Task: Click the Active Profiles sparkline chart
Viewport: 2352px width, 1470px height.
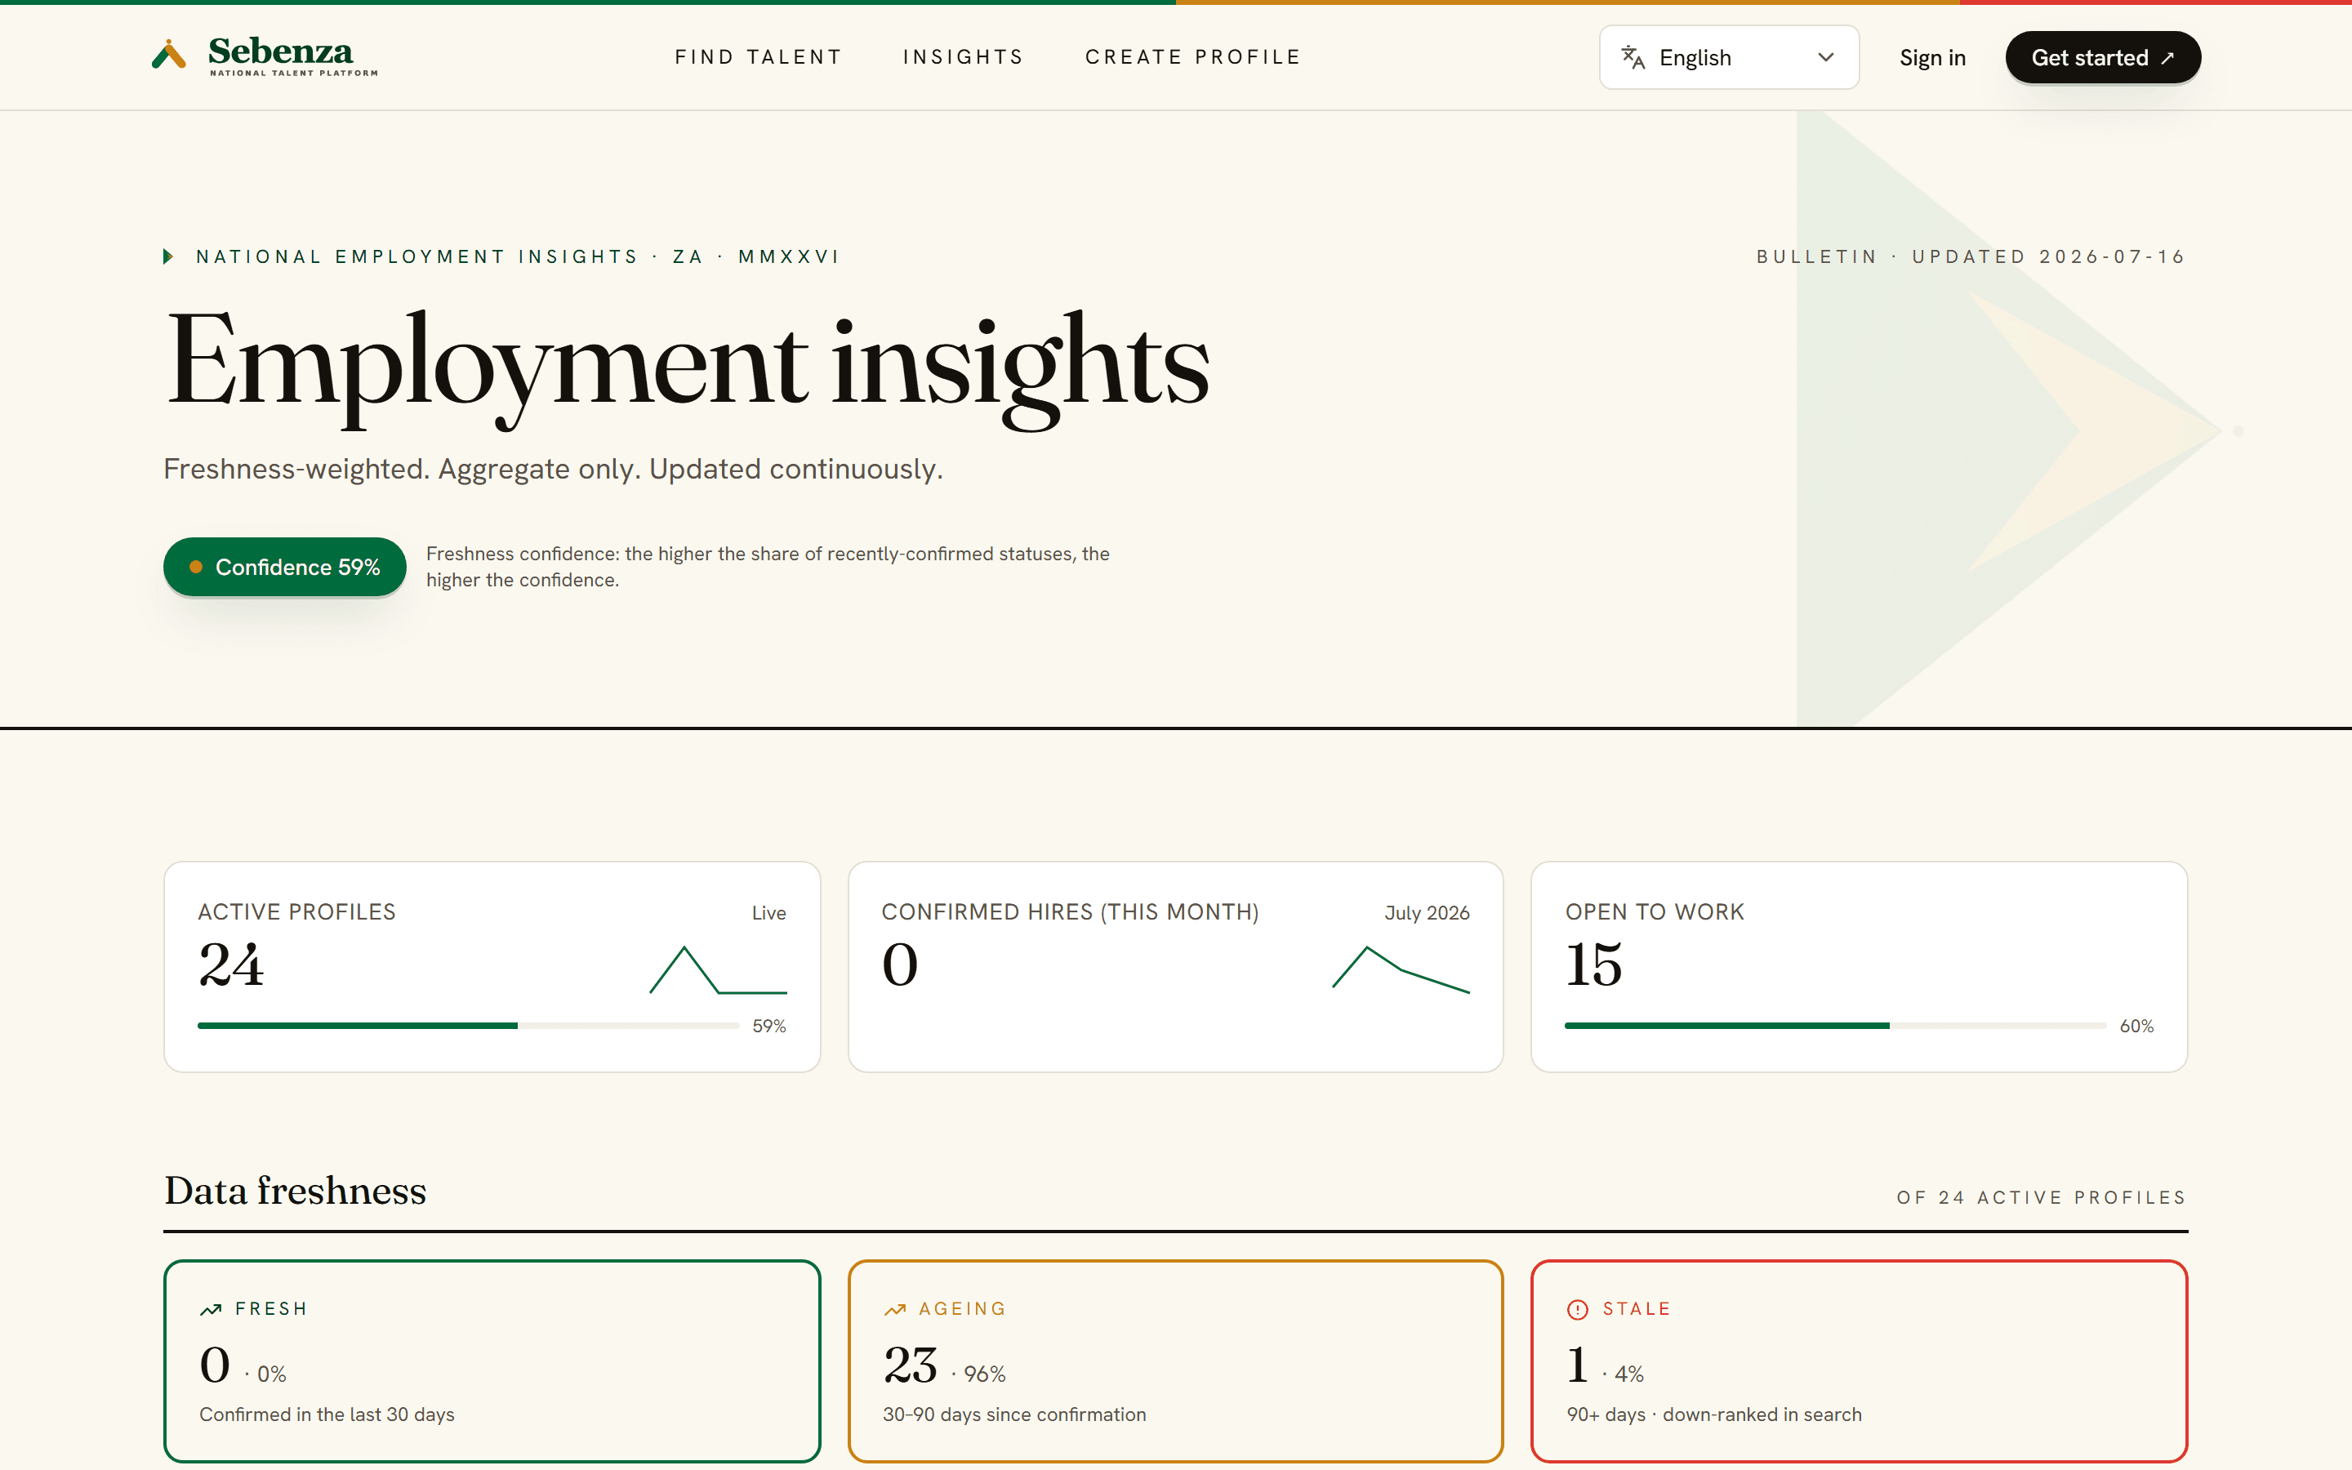Action: point(718,969)
